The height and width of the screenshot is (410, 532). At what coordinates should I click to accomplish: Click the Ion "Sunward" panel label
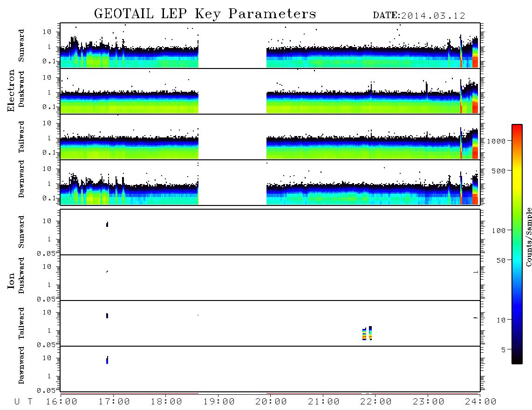(x=21, y=232)
